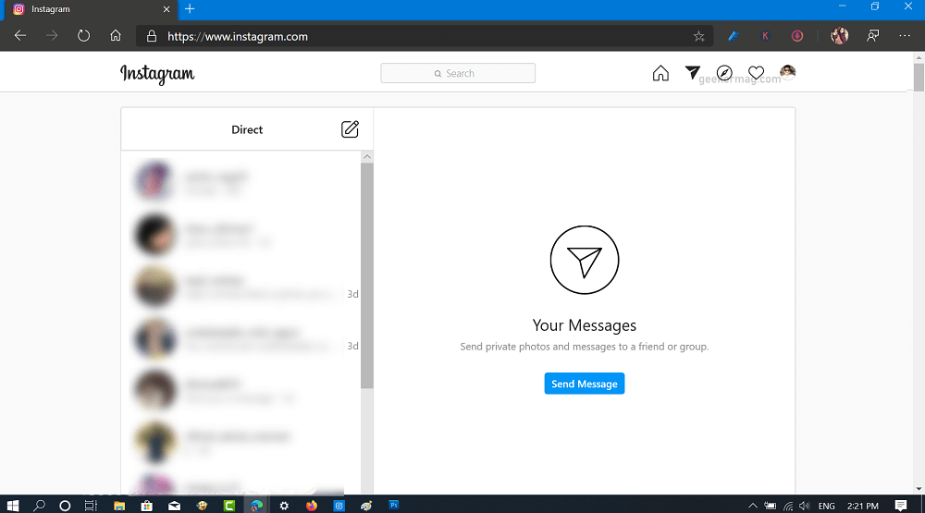Go to Instagram home feed icon
The image size is (925, 513).
[660, 73]
